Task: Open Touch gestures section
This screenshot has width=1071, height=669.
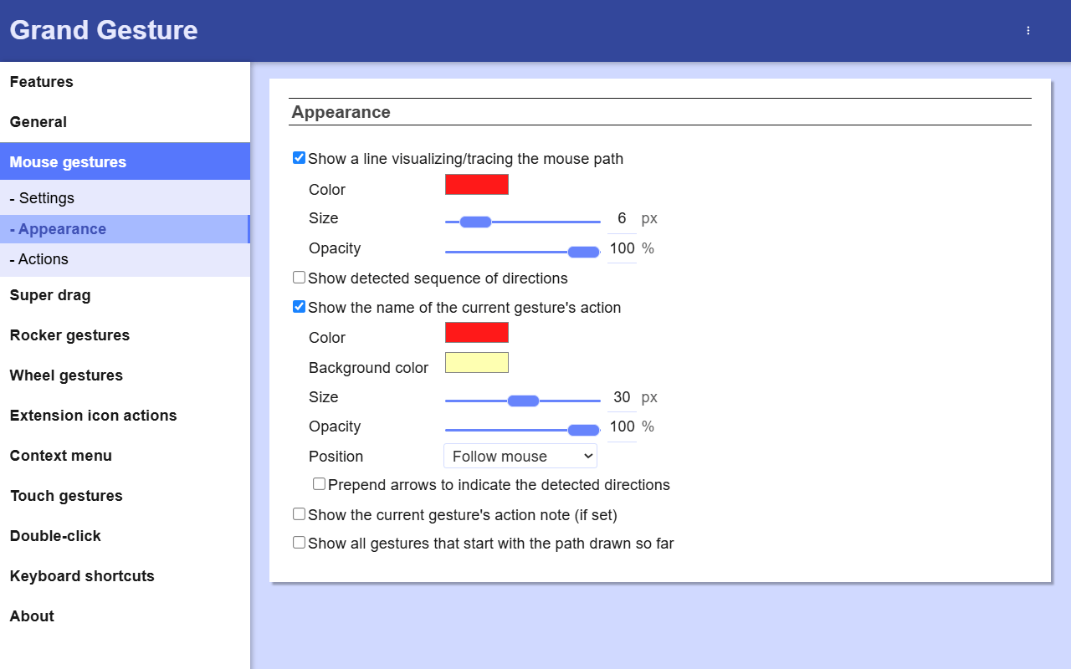Action: click(x=125, y=496)
